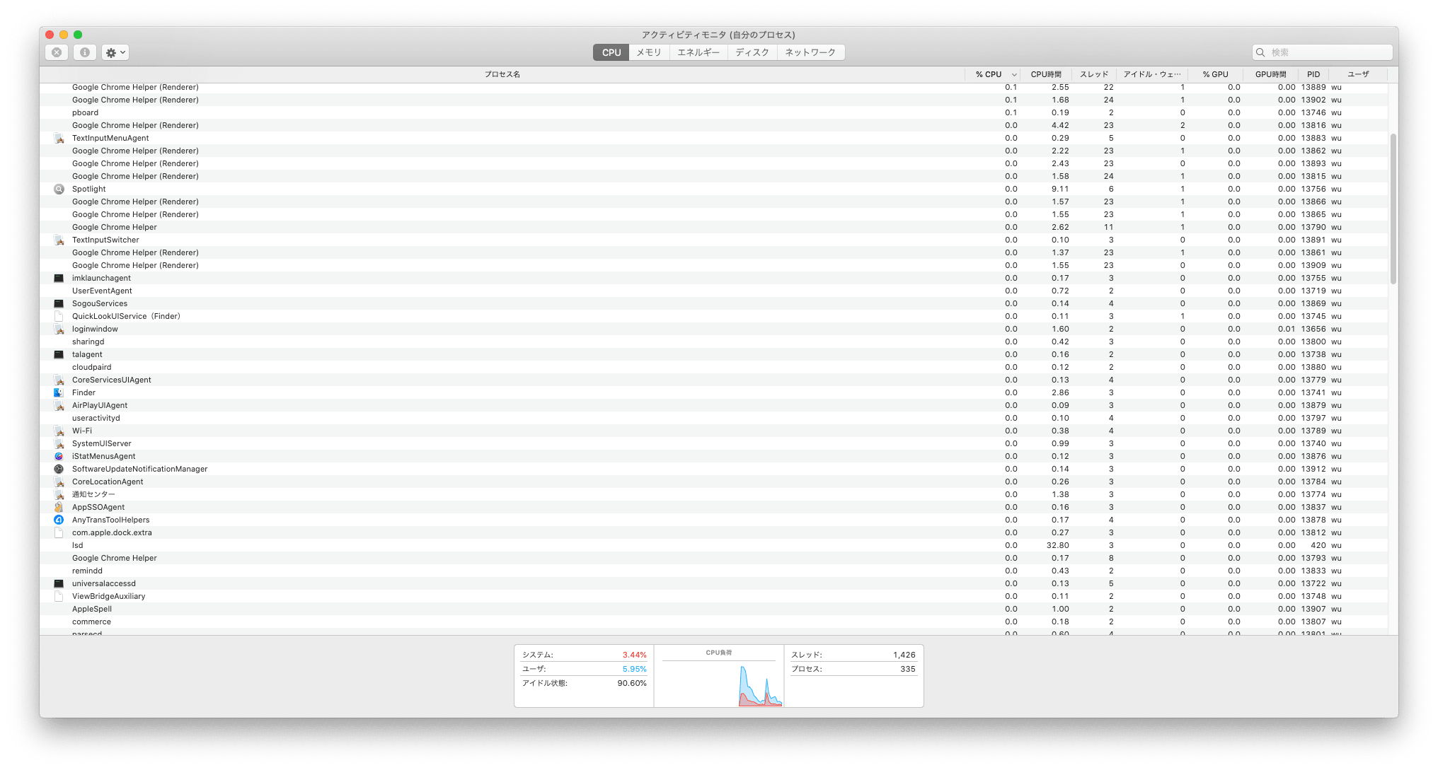Click the 通知センター icon
This screenshot has height=770, width=1438.
pos(59,494)
